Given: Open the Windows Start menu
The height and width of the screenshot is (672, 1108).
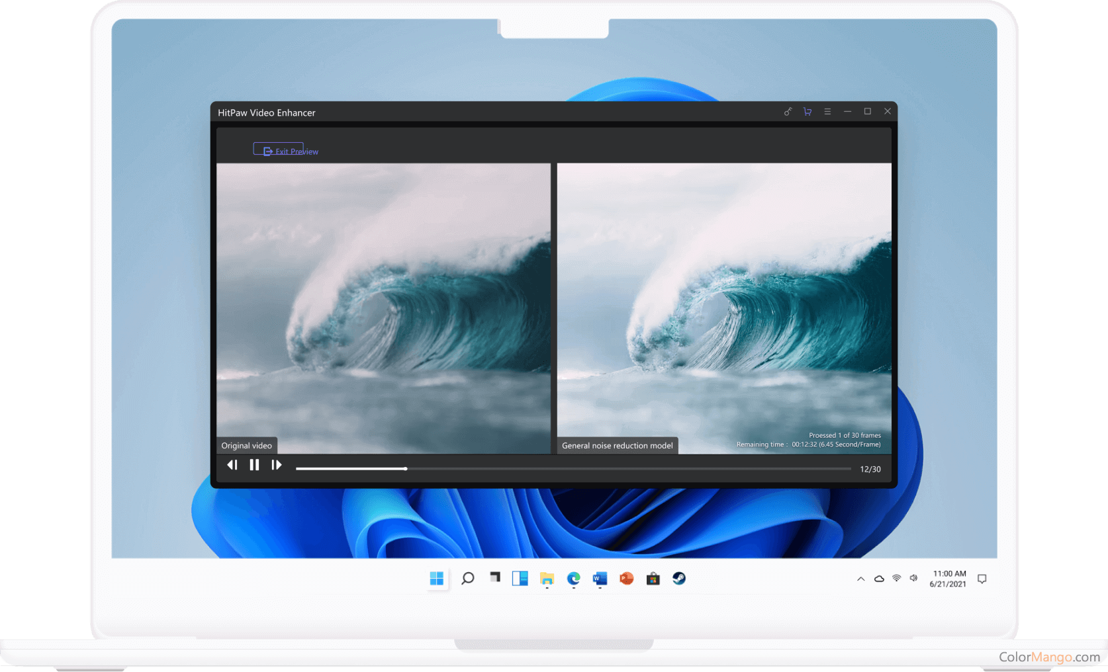Looking at the screenshot, I should (x=437, y=579).
